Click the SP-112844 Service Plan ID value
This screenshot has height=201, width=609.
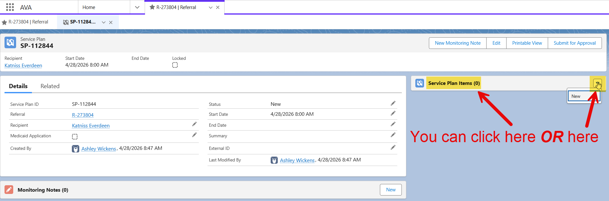(84, 104)
